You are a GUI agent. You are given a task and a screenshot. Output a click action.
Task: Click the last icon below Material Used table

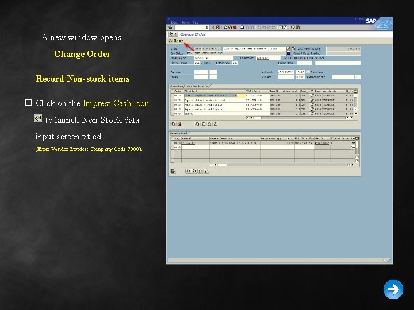point(206,171)
